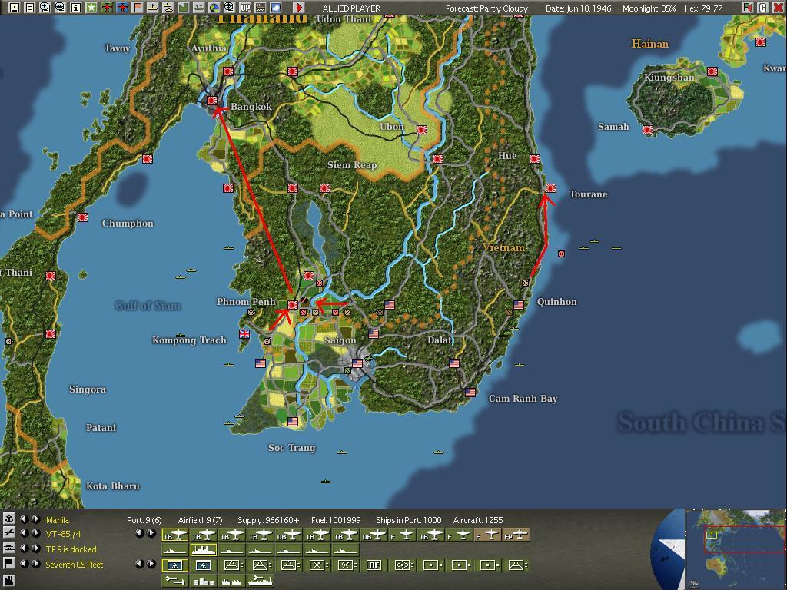Click 'TF 9 is docked' text
The height and width of the screenshot is (590, 787).
pyautogui.click(x=71, y=549)
